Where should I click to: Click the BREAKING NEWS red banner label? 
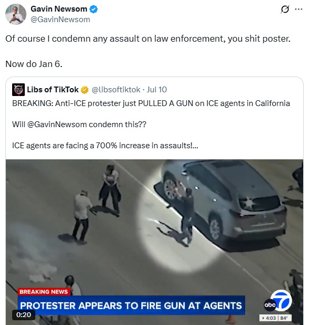(x=44, y=292)
